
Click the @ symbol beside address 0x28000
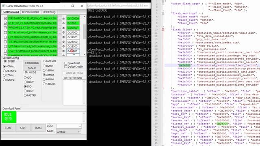[64, 46]
